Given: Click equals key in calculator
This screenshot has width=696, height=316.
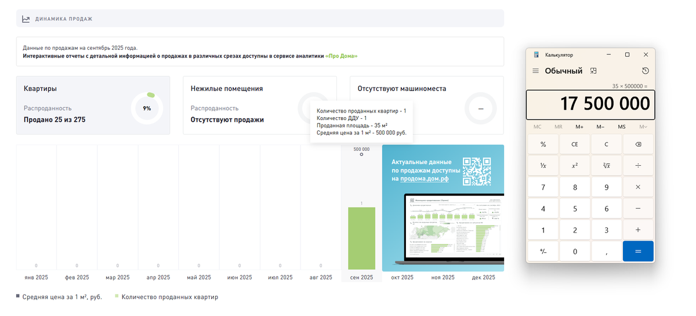Looking at the screenshot, I should [x=638, y=252].
